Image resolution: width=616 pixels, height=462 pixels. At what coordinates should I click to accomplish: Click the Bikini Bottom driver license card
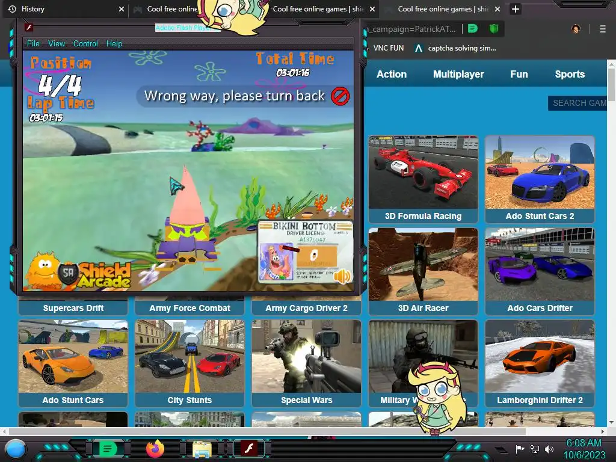pos(306,251)
